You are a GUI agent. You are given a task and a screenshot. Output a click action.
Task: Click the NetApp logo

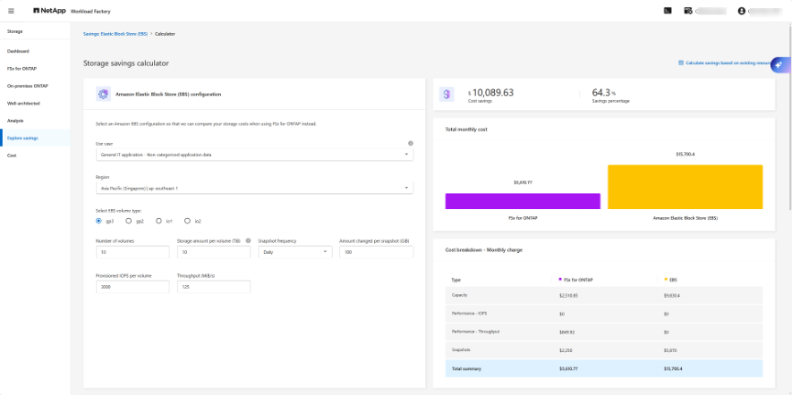[49, 11]
